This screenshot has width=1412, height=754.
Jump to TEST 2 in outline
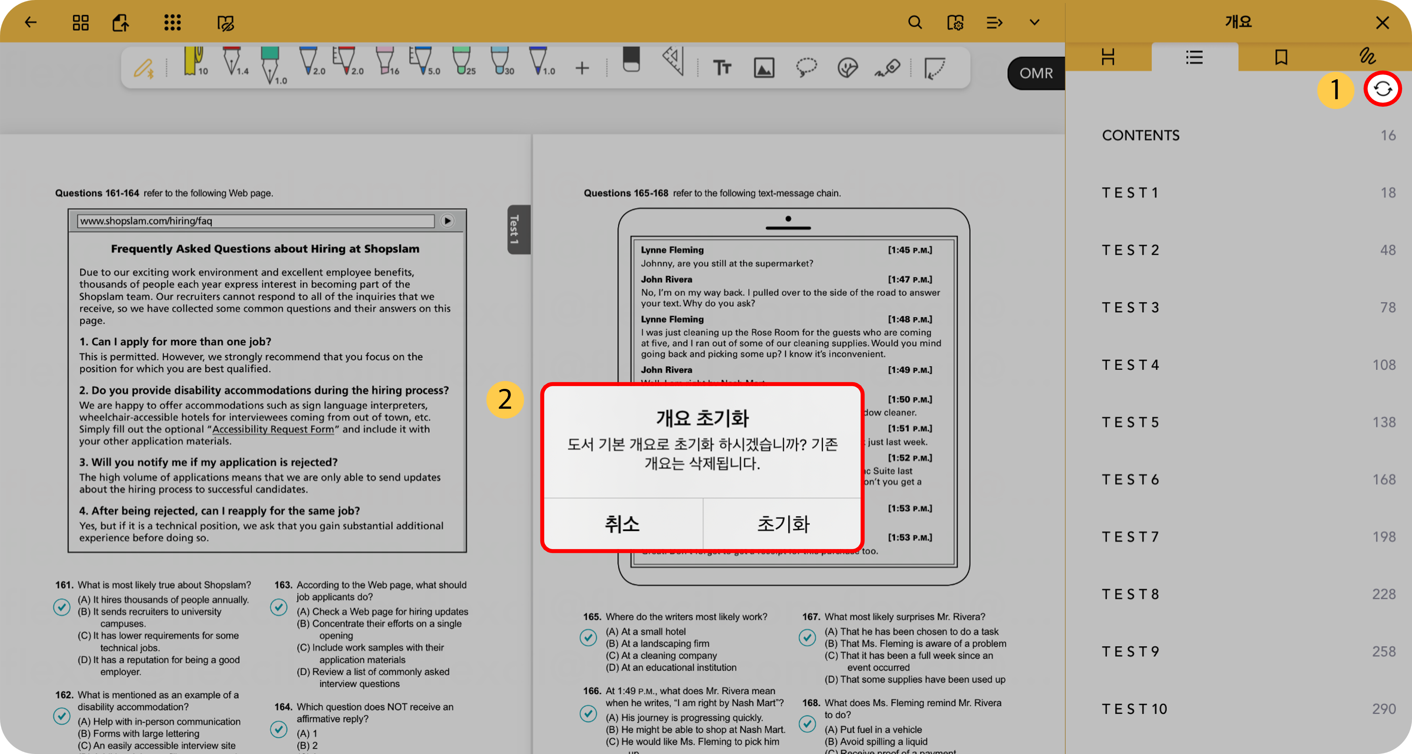(x=1239, y=251)
